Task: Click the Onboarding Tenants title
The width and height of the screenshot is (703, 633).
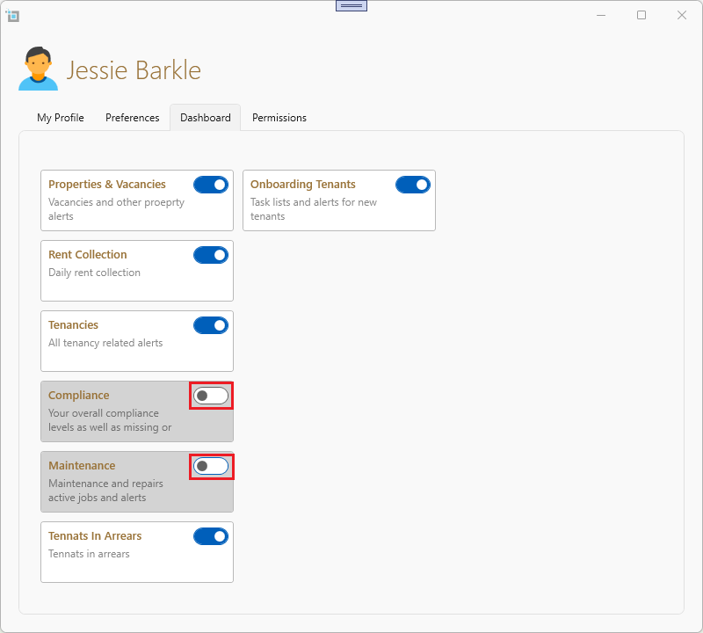Action: (302, 185)
